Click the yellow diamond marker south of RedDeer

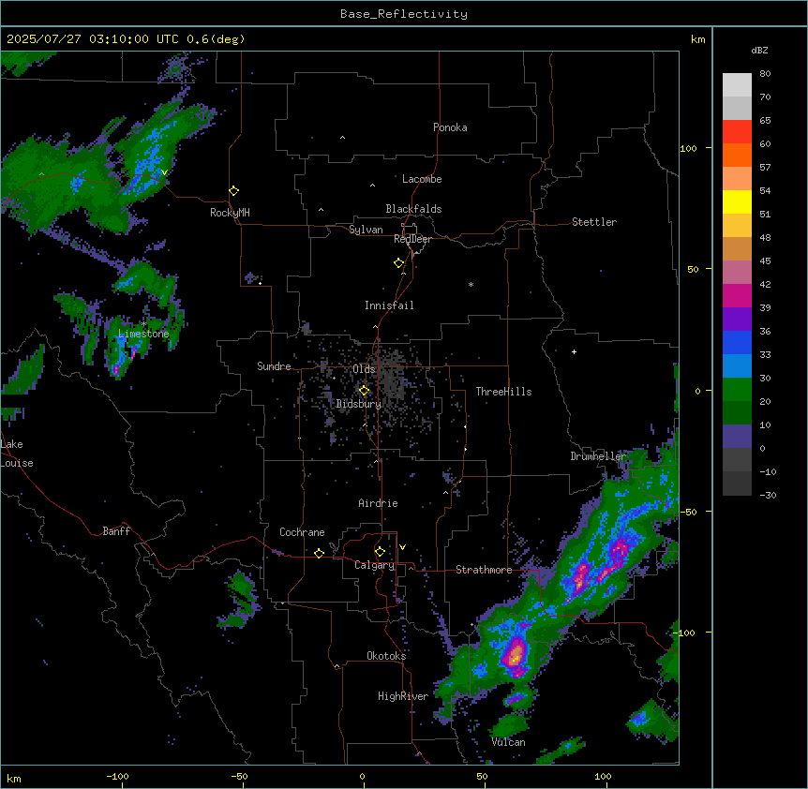[x=399, y=263]
